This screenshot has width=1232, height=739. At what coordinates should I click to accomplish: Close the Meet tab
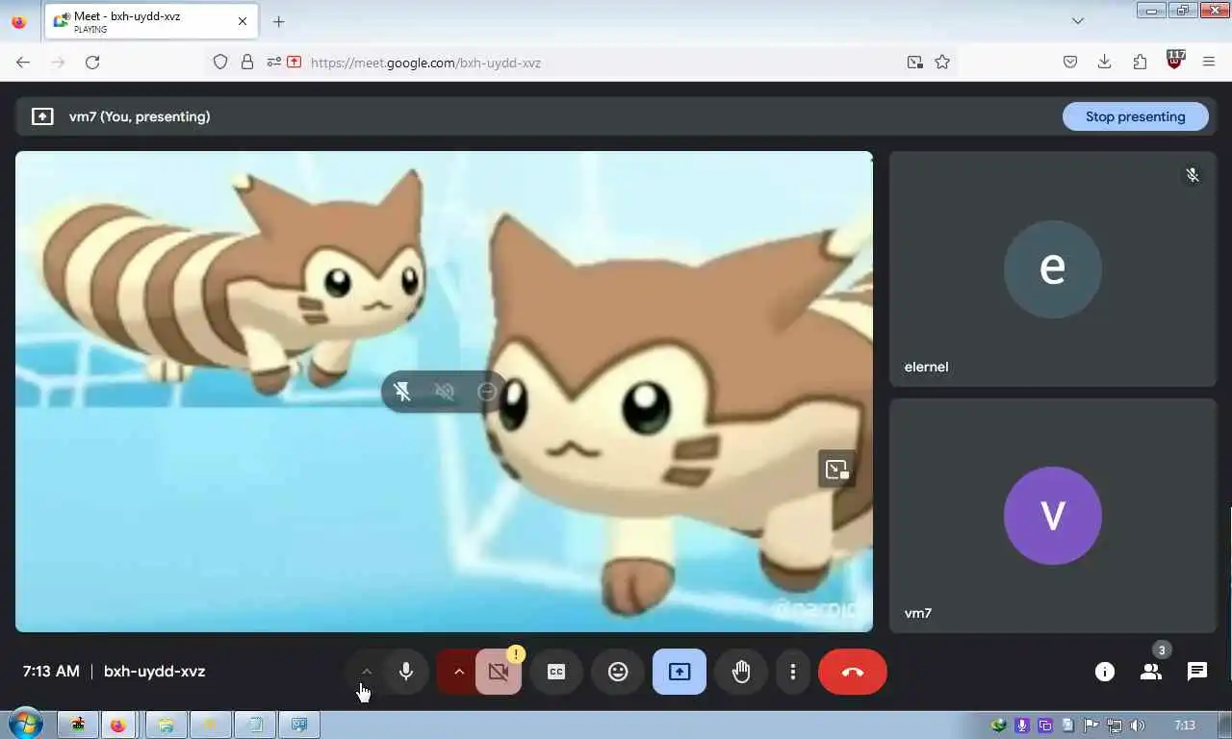(x=242, y=21)
